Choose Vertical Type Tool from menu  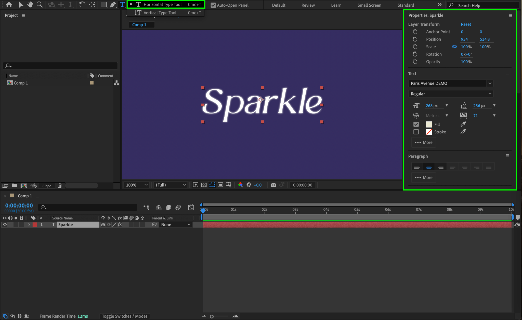160,13
